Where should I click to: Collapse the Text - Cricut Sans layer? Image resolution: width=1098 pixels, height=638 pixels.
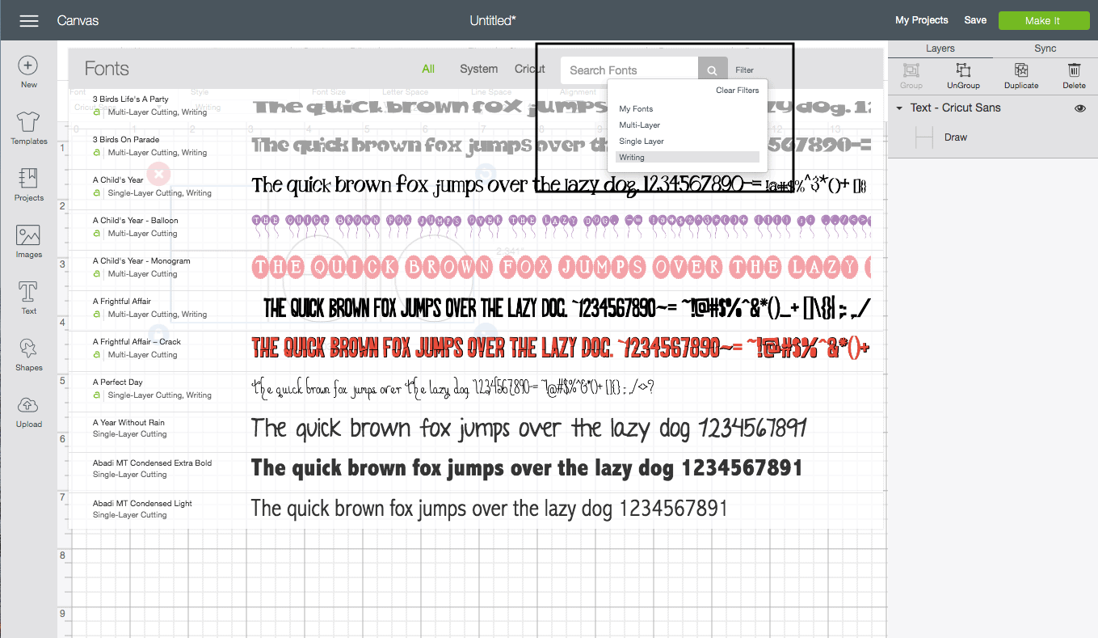tap(899, 108)
